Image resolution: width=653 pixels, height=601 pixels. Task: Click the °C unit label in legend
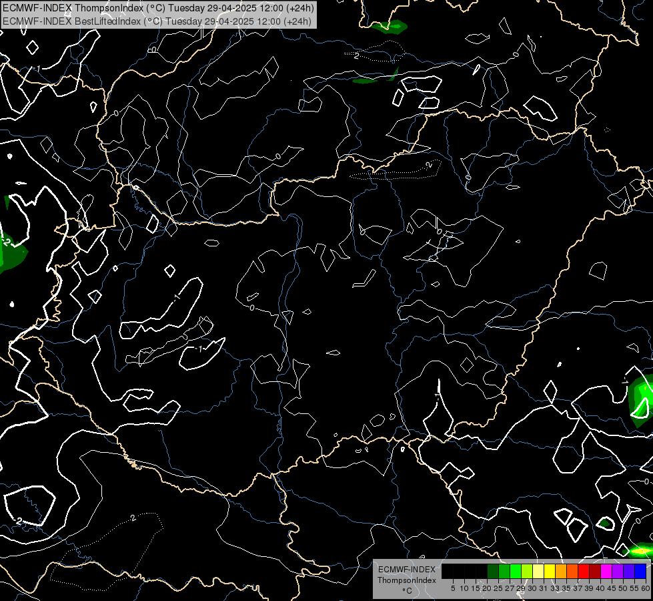pyautogui.click(x=408, y=590)
